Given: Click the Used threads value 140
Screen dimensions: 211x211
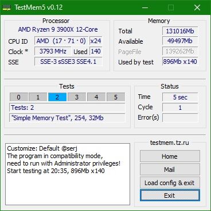Looking at the screenshot, I should coord(96,51).
